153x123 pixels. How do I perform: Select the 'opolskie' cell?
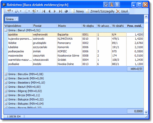coord(20,34)
